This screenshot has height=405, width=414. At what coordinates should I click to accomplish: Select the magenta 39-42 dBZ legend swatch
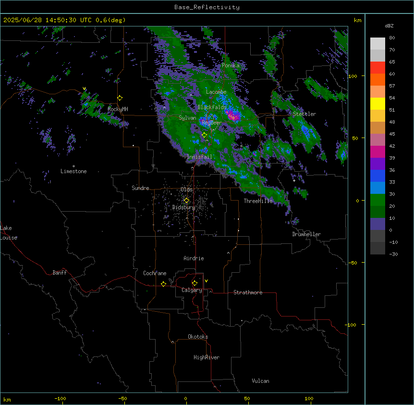(377, 152)
